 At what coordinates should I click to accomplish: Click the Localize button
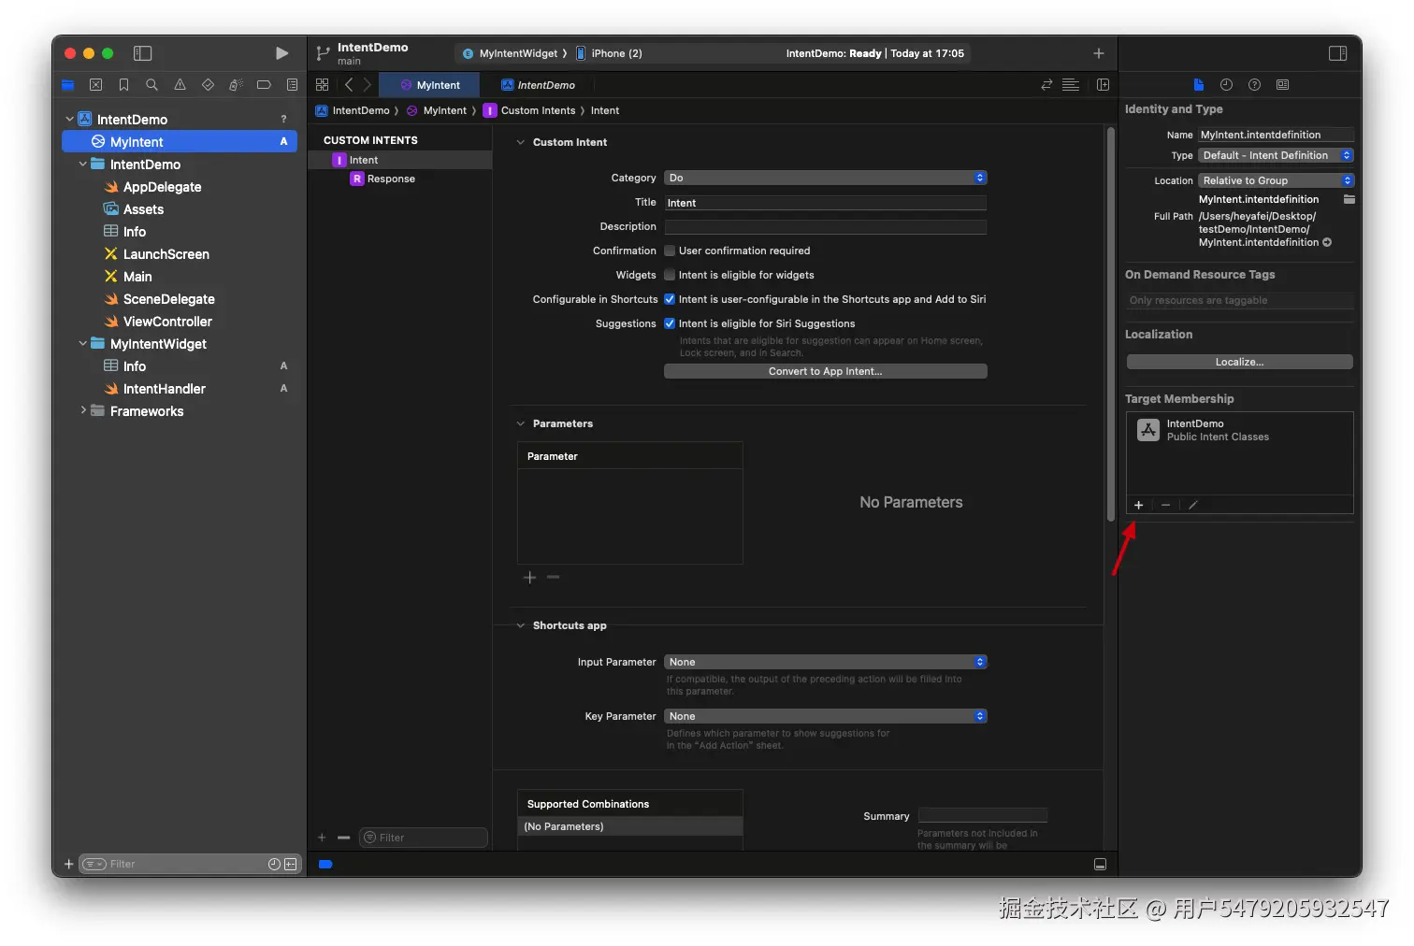(x=1239, y=362)
